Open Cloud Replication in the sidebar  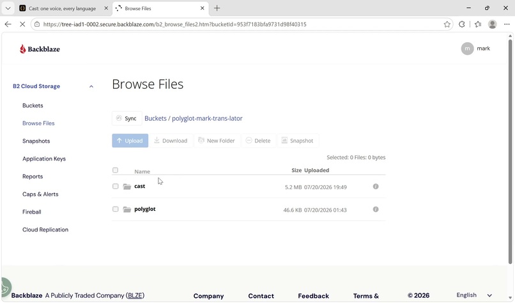pos(45,229)
